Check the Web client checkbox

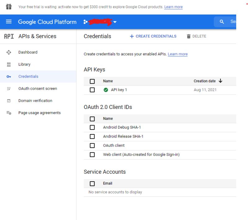coord(92,155)
